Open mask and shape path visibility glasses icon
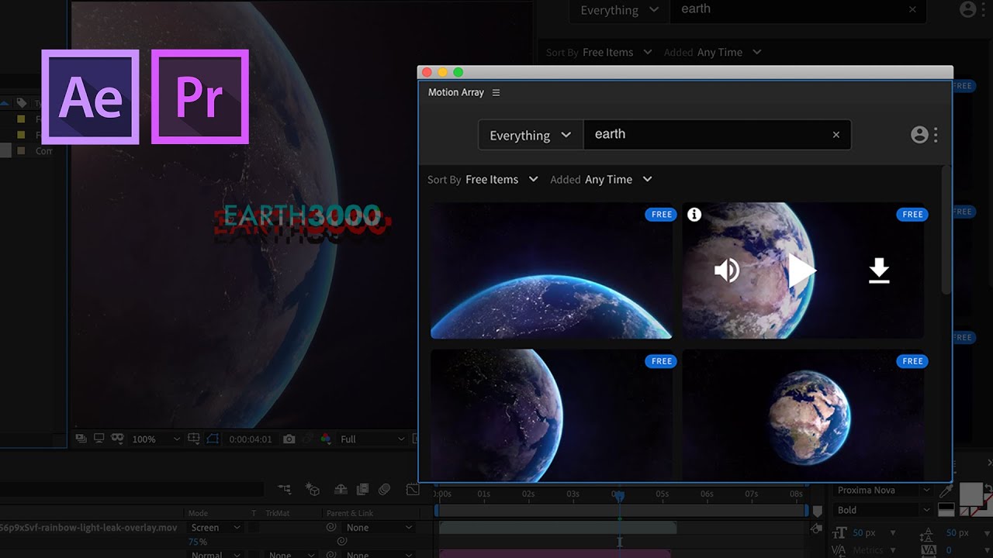993x558 pixels. [x=117, y=439]
